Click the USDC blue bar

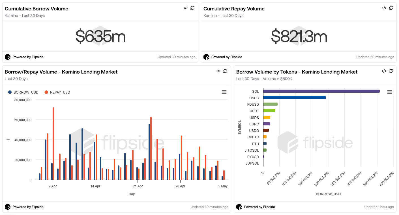[294, 98]
